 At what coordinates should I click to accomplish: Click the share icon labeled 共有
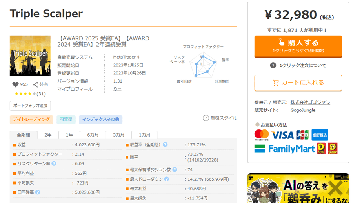point(36,84)
